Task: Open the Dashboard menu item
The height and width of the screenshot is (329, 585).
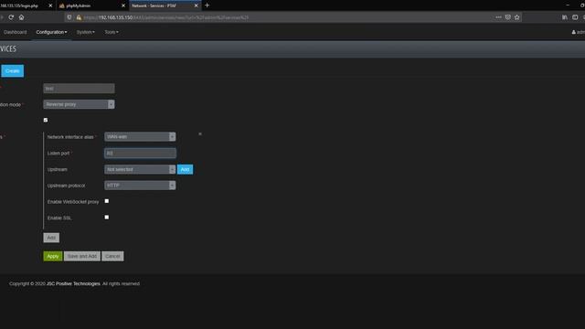Action: point(15,32)
